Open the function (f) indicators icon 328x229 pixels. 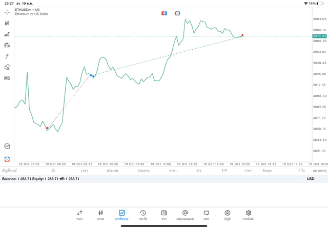coord(7,56)
